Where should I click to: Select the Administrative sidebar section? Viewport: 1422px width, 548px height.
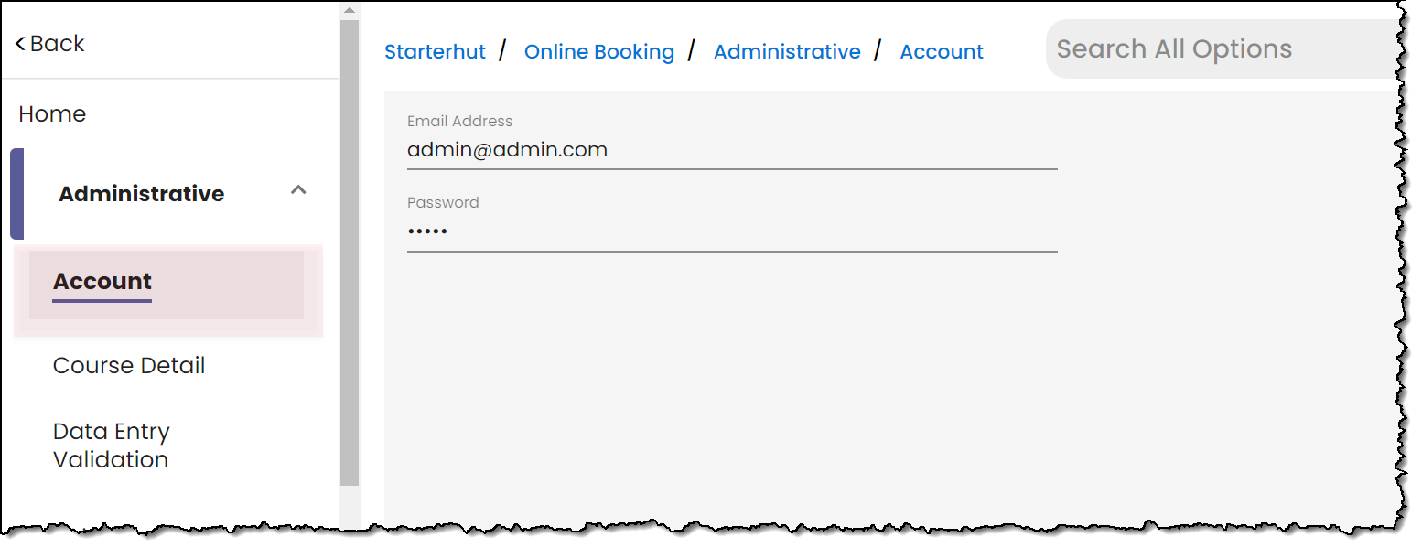click(x=142, y=194)
